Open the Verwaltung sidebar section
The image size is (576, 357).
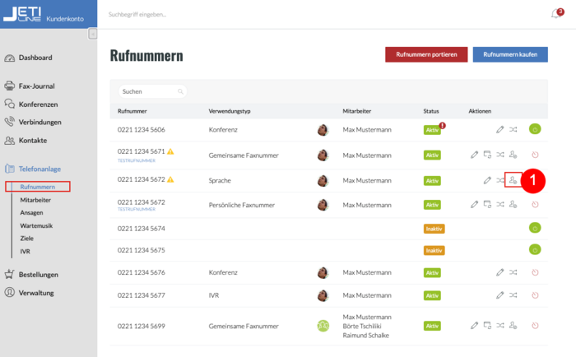click(36, 291)
